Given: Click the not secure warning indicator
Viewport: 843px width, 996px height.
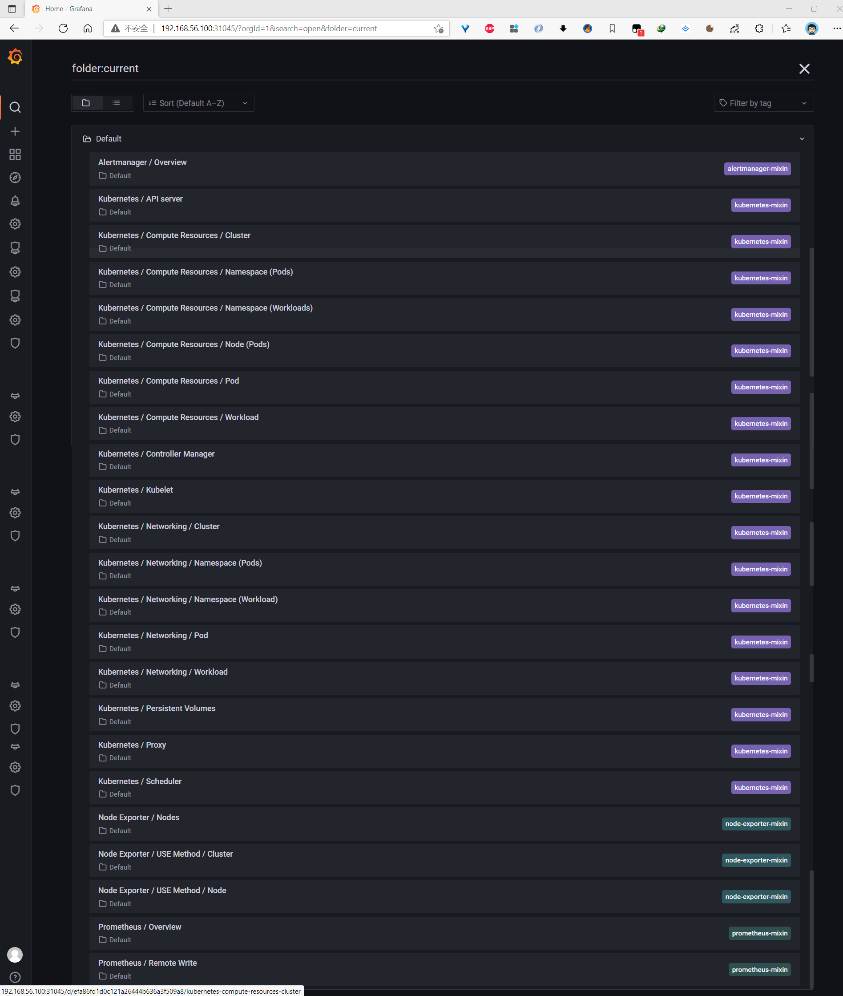Looking at the screenshot, I should [129, 28].
